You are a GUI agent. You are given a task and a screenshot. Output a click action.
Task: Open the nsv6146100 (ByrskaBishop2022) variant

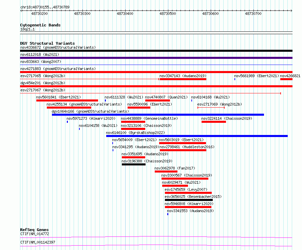135,133
